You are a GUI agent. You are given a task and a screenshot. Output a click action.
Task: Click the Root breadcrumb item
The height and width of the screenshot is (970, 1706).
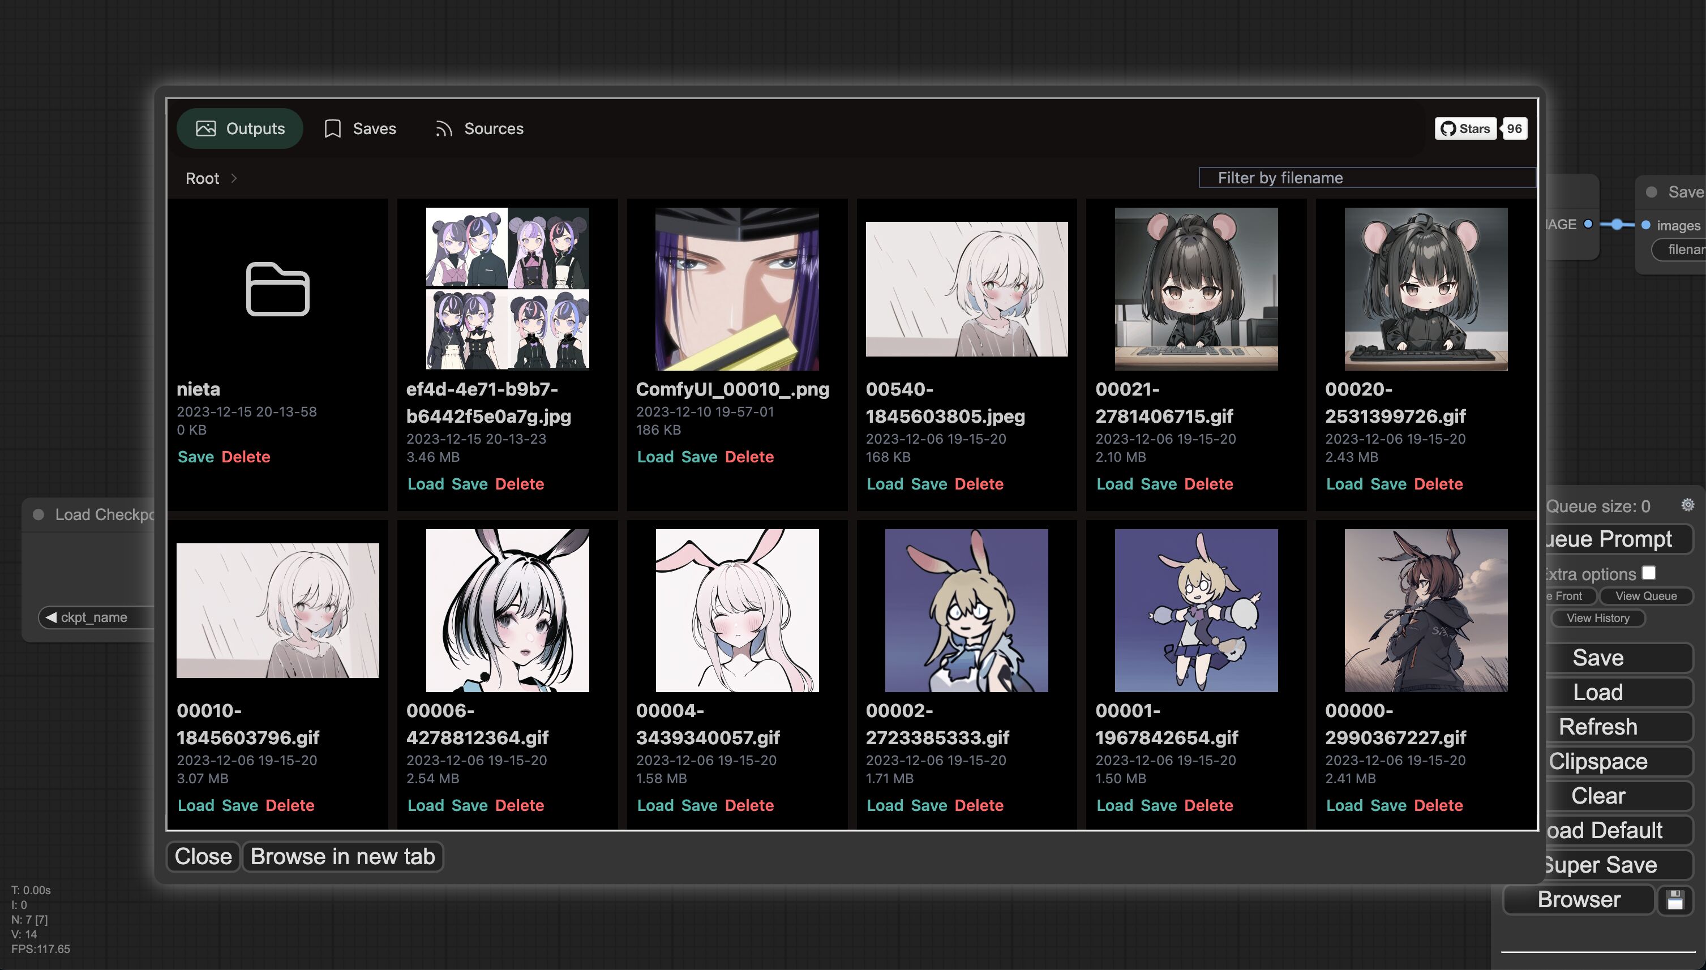[202, 178]
